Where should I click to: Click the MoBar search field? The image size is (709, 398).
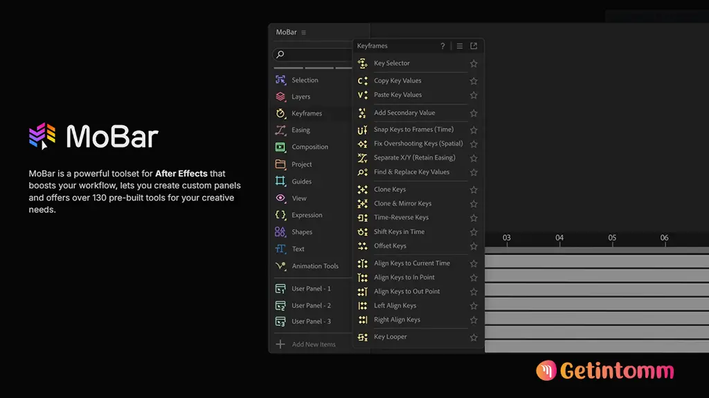click(x=313, y=55)
